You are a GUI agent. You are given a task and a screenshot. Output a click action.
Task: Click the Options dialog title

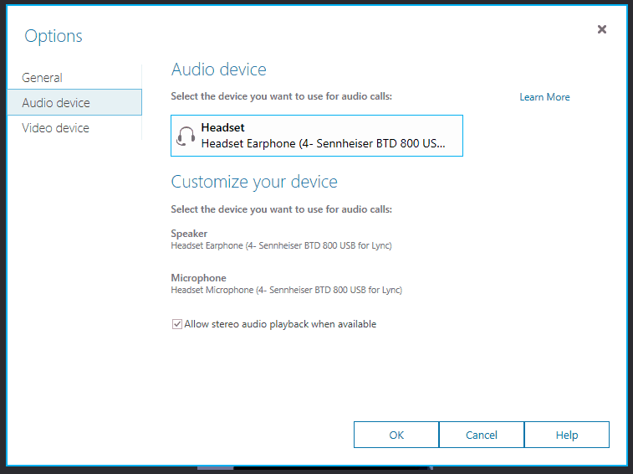point(54,36)
